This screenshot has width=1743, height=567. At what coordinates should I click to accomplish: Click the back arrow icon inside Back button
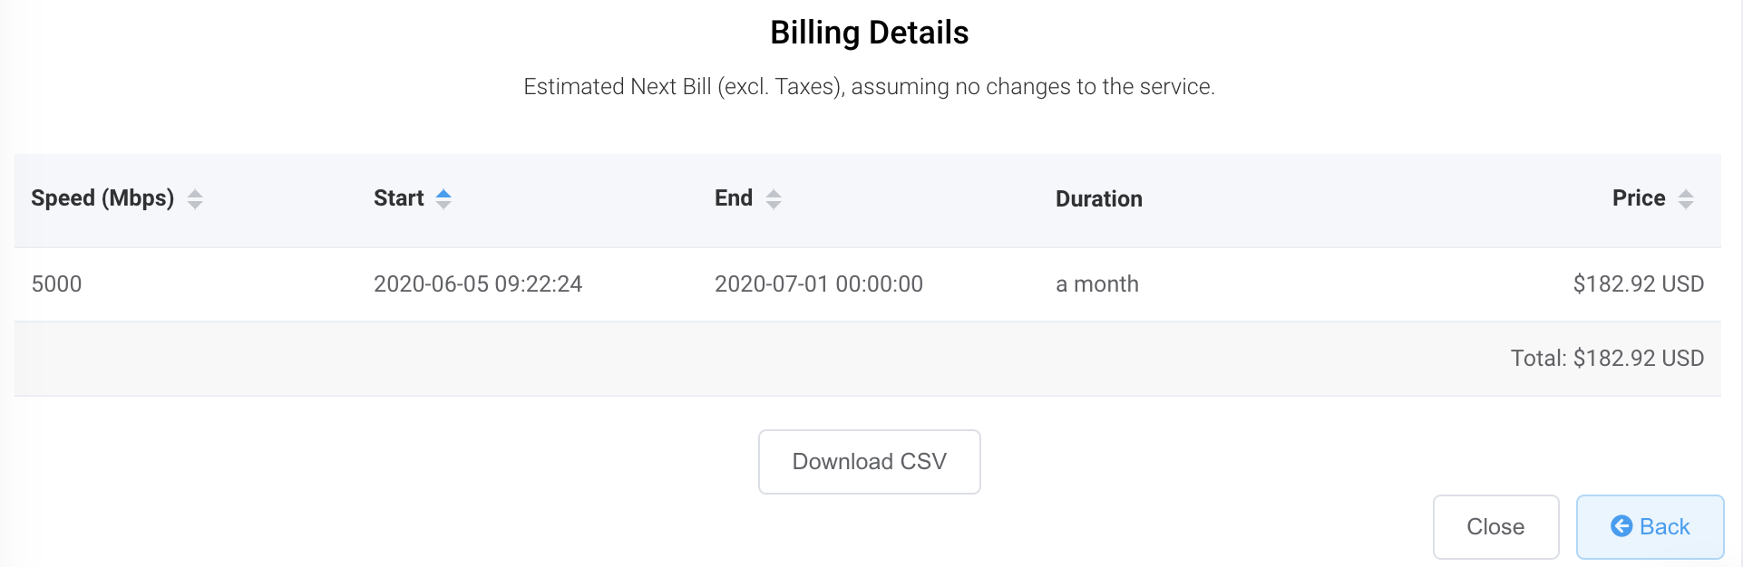coord(1622,526)
